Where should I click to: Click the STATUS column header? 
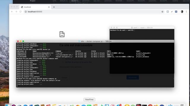pyautogui.click(x=94, y=51)
